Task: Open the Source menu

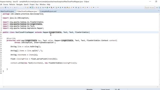Action: coord(6,4)
